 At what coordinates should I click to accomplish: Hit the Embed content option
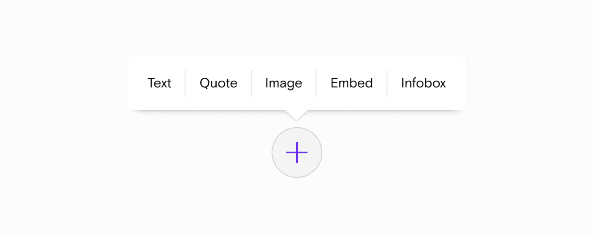[351, 83]
